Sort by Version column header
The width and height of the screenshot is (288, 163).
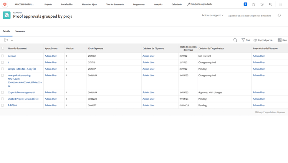pyautogui.click(x=70, y=48)
